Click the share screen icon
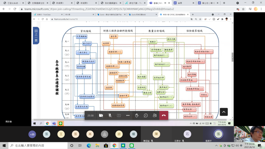265x149 pixels. click(x=119, y=115)
